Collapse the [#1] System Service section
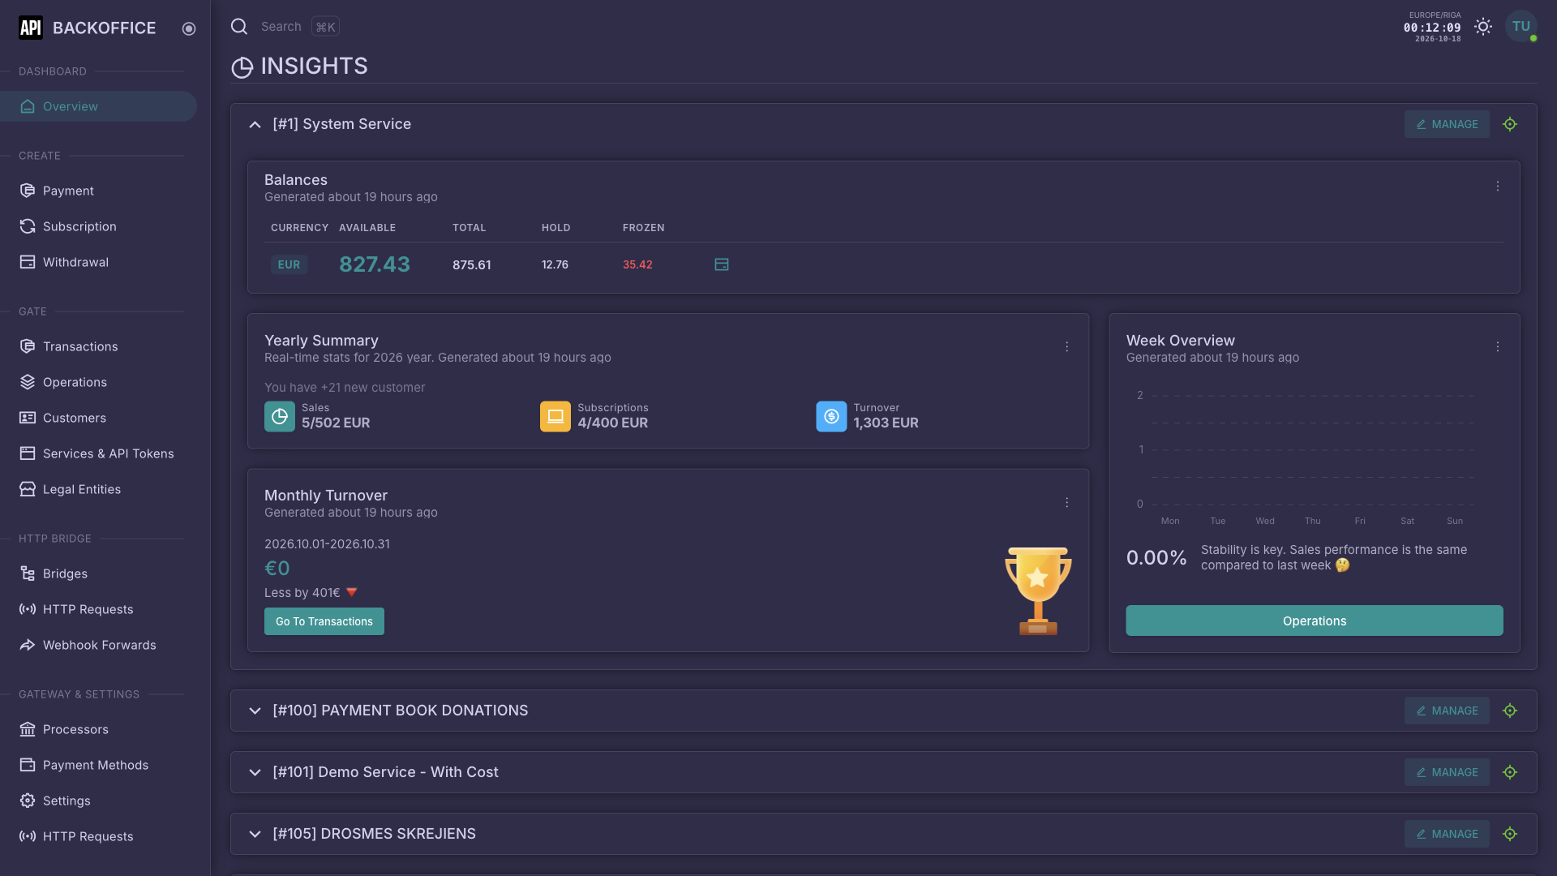The image size is (1557, 876). (x=255, y=124)
